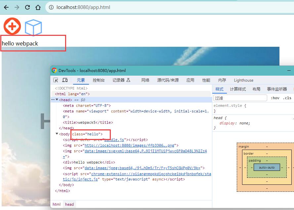Click the auto×auto content box

coord(267,167)
